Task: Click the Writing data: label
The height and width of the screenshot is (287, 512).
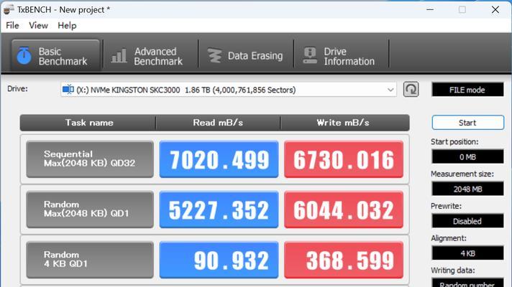Action: pos(453,270)
